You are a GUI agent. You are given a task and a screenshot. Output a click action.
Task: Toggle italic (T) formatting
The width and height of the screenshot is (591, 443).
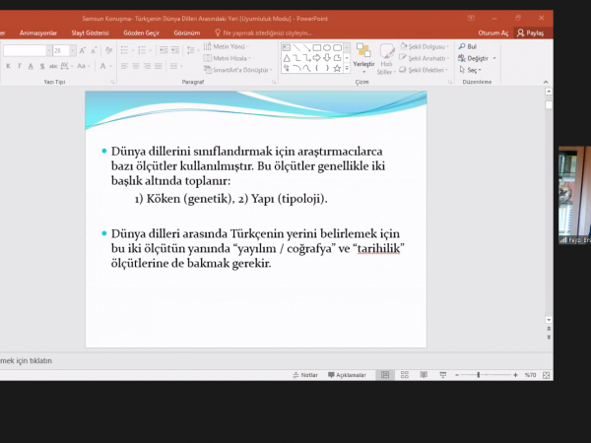(x=20, y=66)
